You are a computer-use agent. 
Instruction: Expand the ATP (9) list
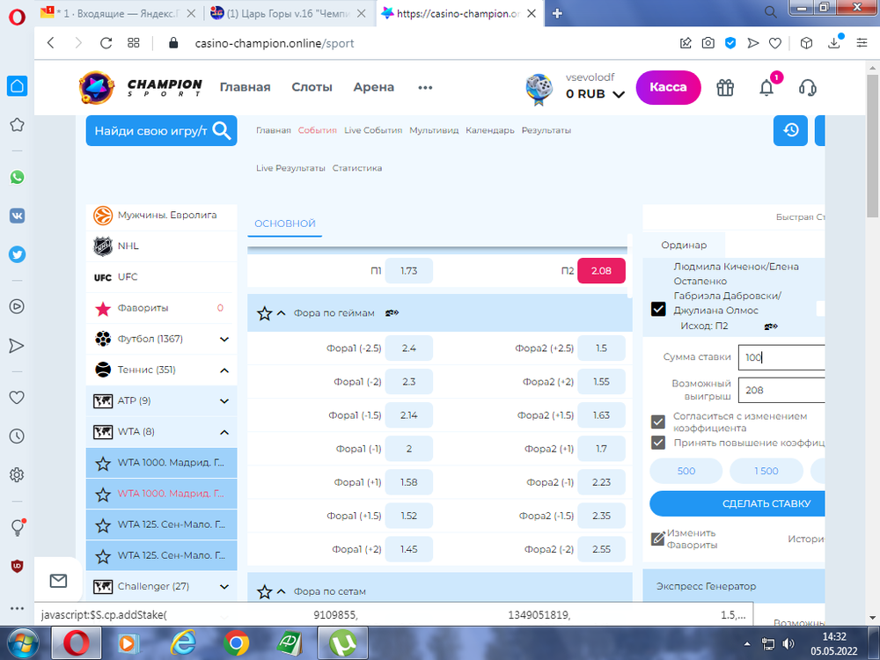pyautogui.click(x=224, y=401)
